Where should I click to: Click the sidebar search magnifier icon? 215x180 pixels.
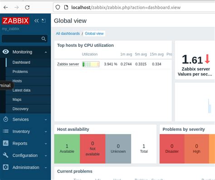tap(44, 39)
